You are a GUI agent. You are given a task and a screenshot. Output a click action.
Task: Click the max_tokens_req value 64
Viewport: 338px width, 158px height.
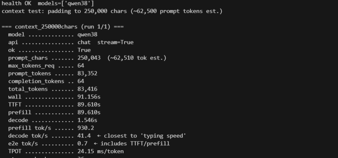tap(81, 66)
